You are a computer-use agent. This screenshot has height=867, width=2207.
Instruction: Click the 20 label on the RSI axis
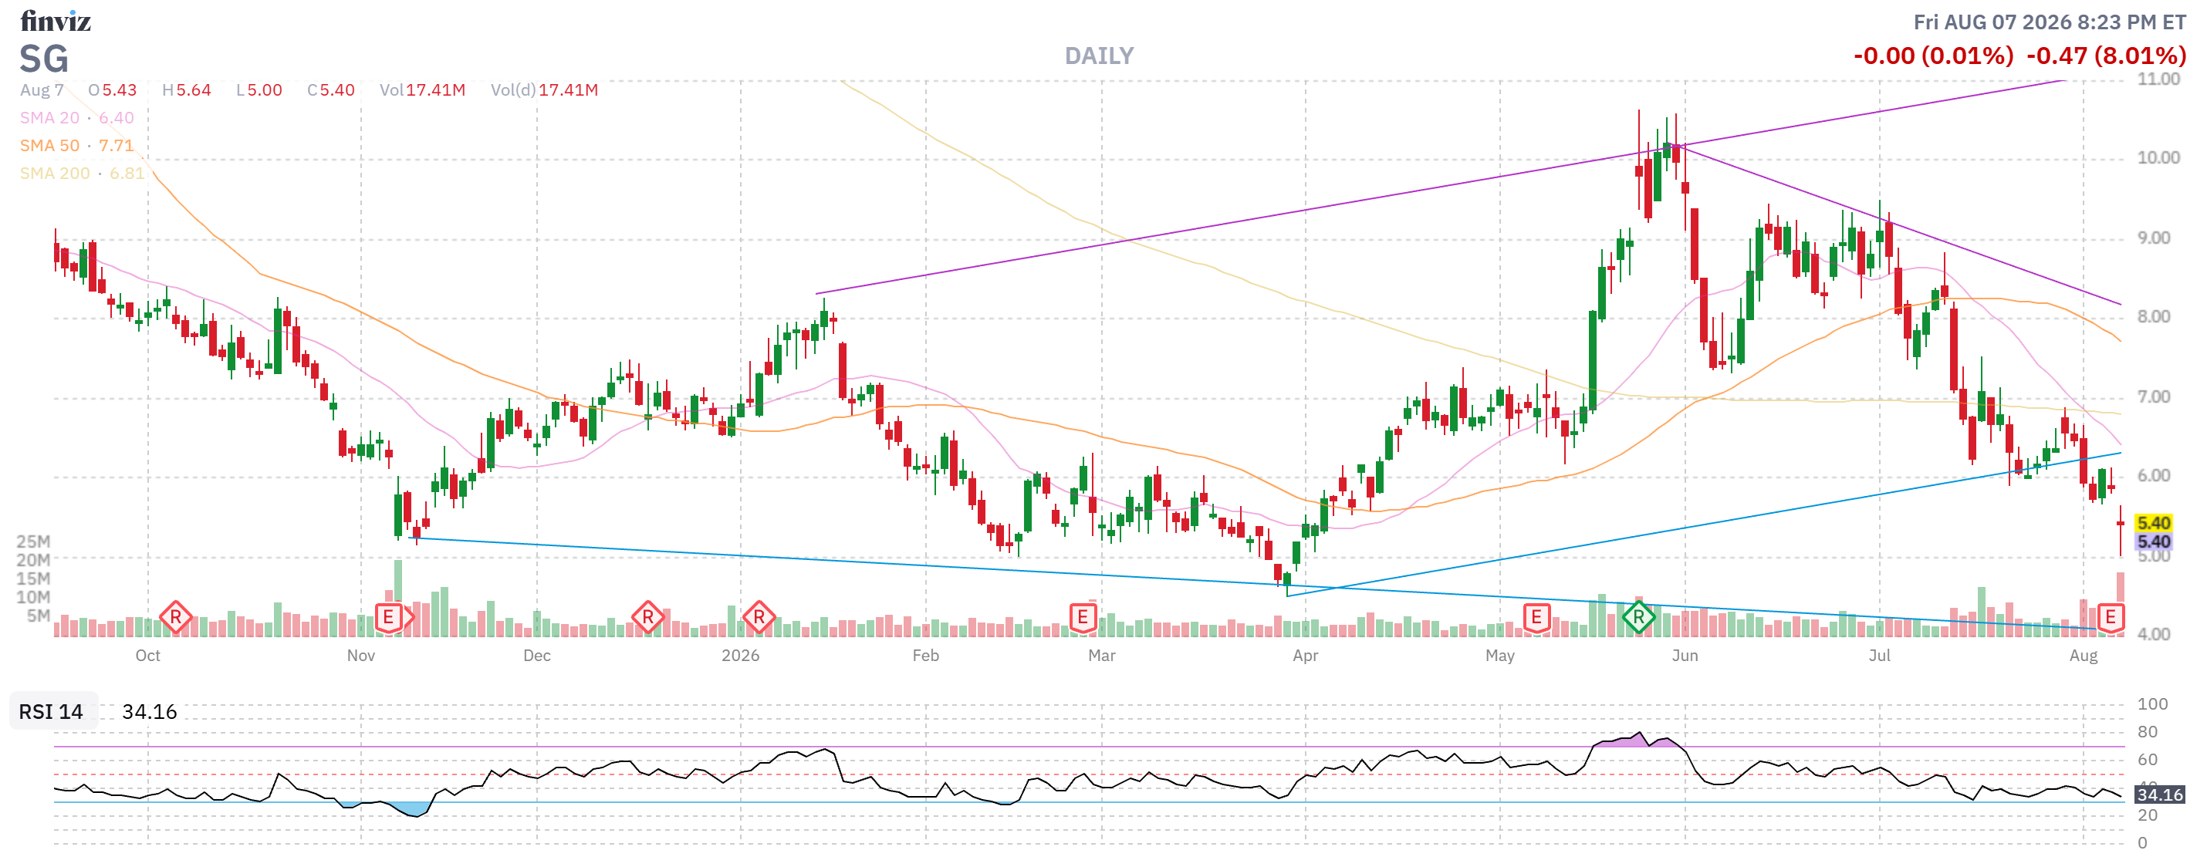click(2147, 815)
